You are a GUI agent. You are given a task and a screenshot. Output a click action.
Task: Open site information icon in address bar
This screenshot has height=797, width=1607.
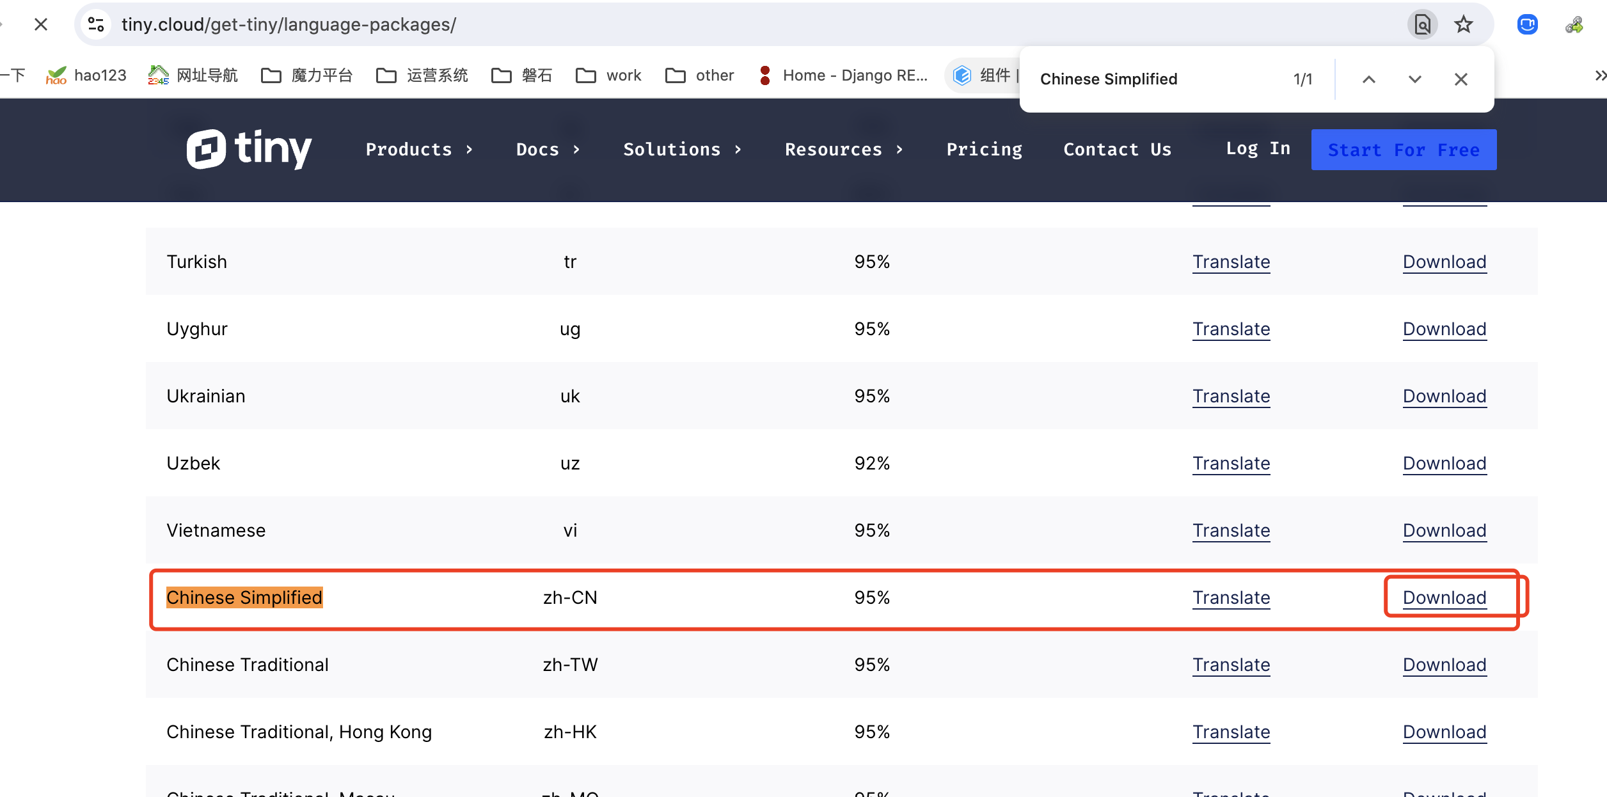(97, 25)
